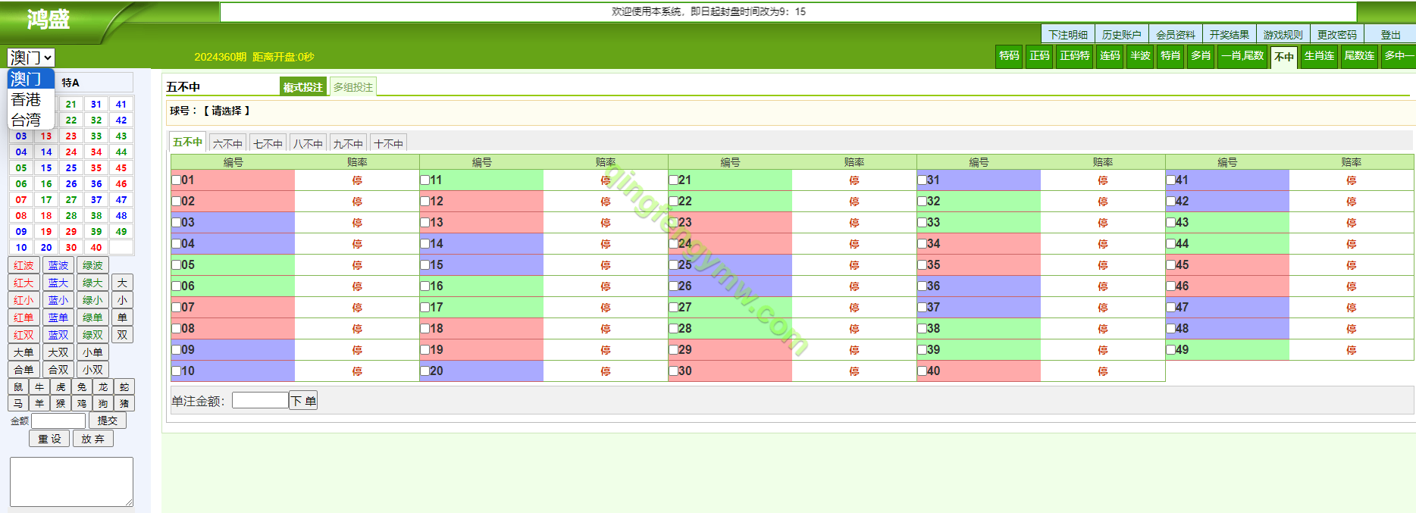The width and height of the screenshot is (1416, 513).
Task: Select 台湾 in the open dropdown list
Action: [x=27, y=120]
